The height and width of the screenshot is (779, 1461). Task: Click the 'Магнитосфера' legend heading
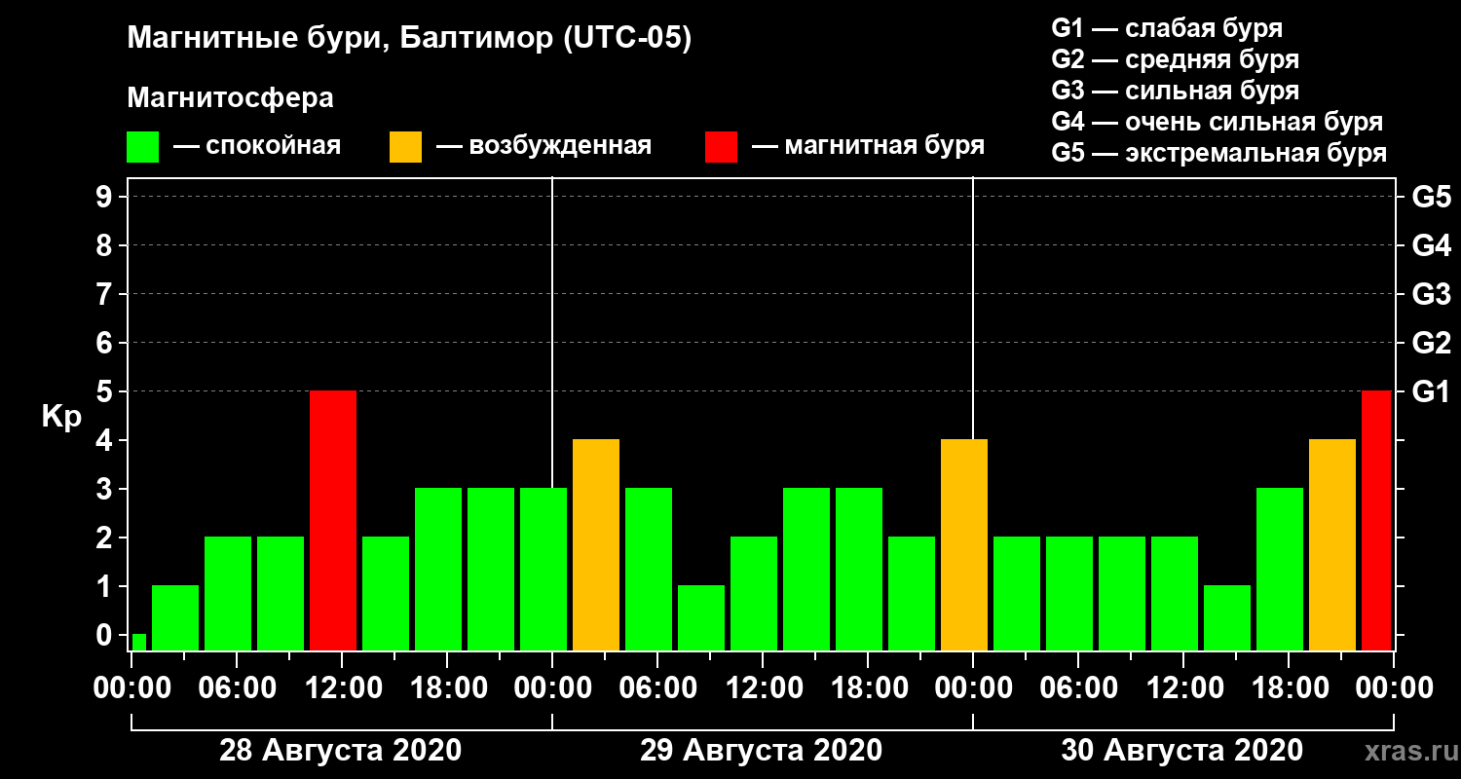(230, 98)
